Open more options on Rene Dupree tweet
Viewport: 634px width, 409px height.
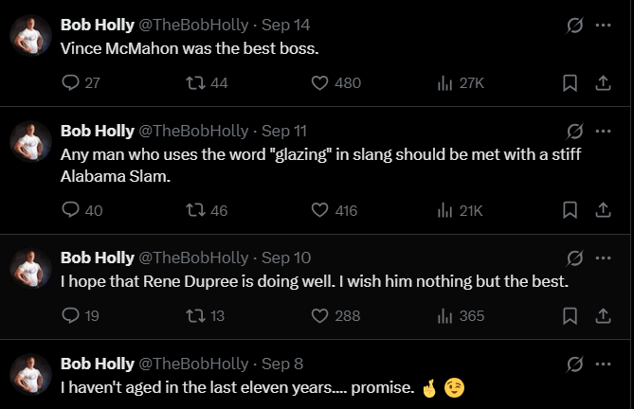[x=602, y=258]
